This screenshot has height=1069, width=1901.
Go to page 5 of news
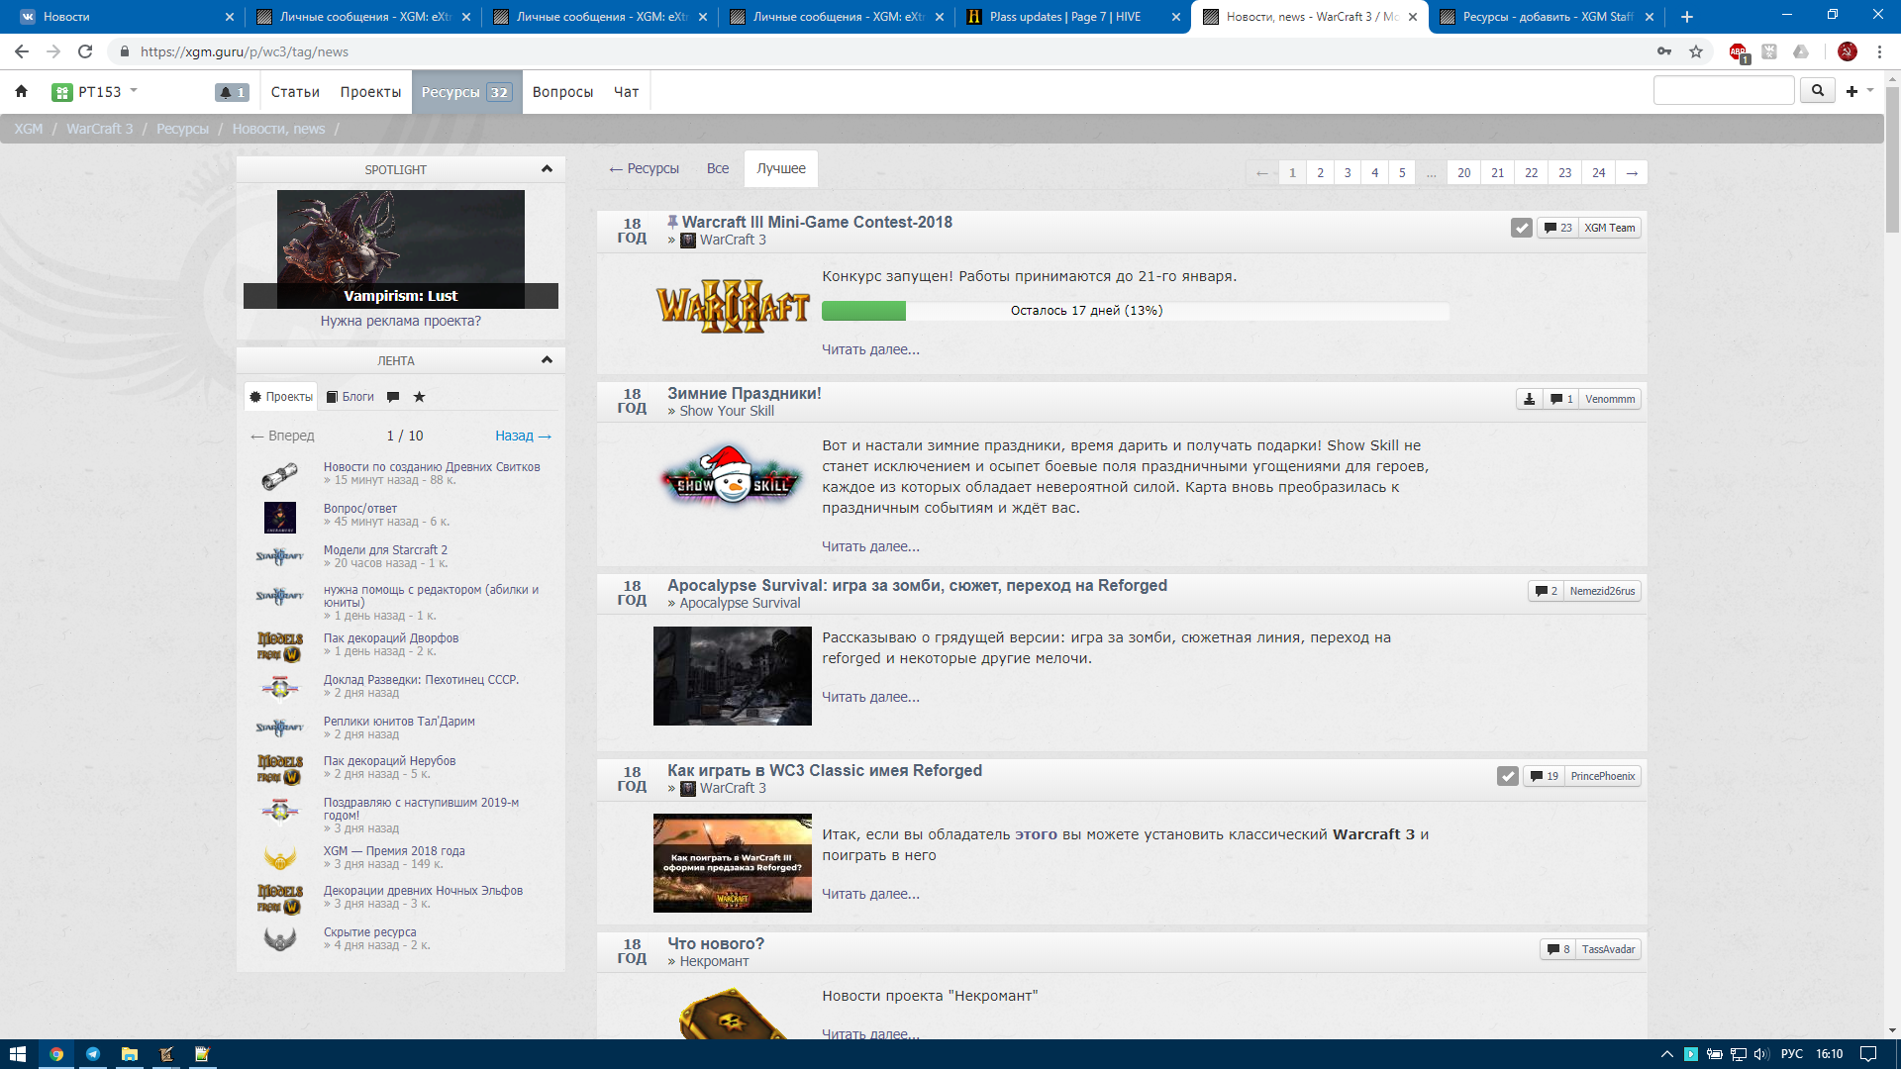tap(1402, 172)
